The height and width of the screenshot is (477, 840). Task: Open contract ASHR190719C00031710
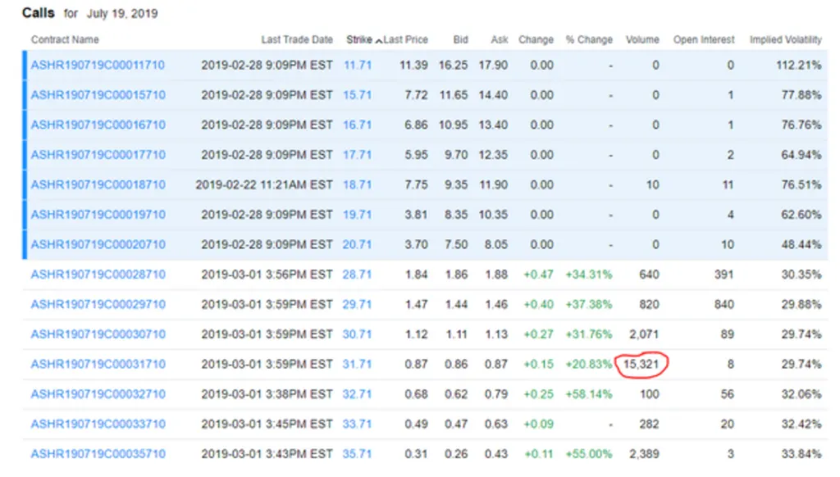[98, 364]
